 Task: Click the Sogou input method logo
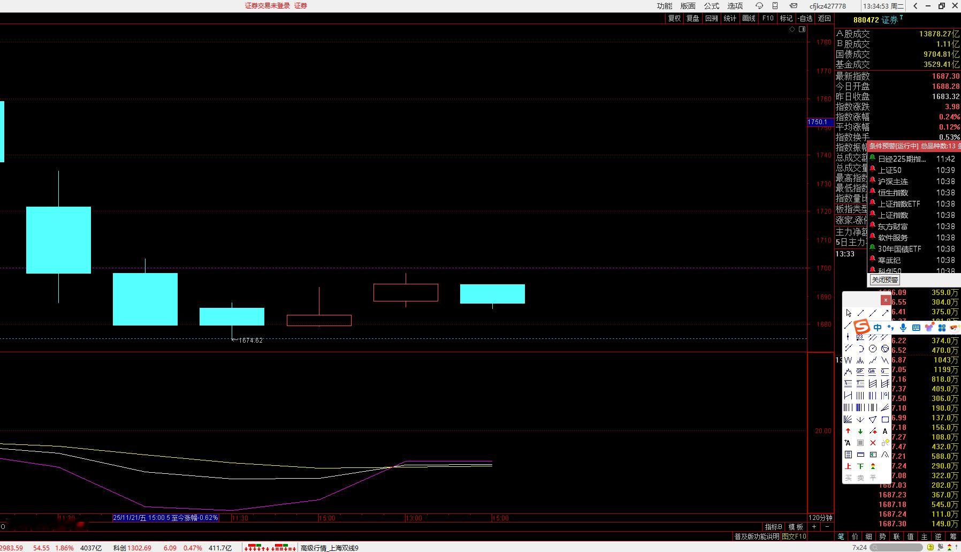coord(861,327)
